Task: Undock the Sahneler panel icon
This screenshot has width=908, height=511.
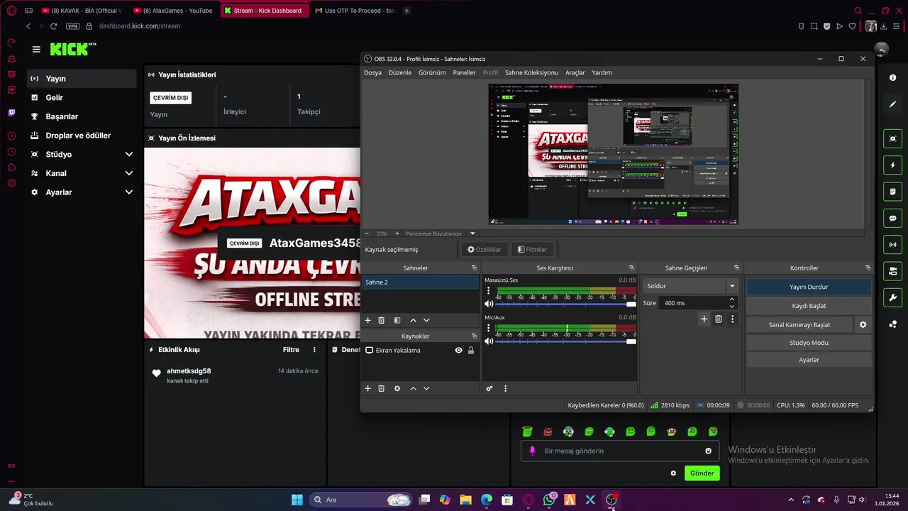Action: pos(474,268)
